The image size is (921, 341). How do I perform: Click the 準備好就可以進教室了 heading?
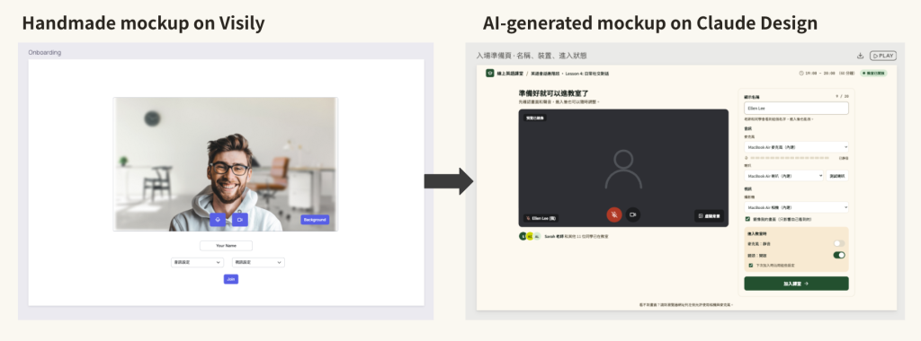pyautogui.click(x=553, y=93)
